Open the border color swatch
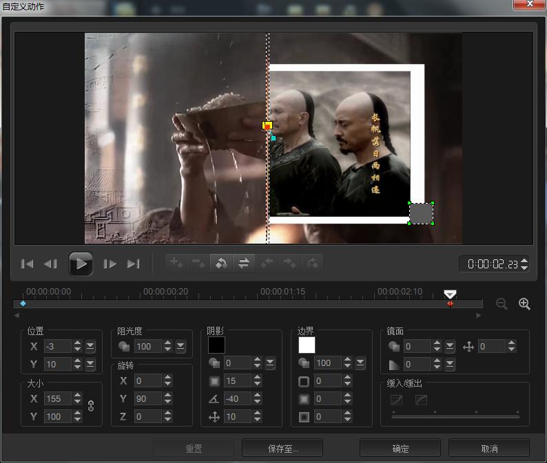 [307, 345]
